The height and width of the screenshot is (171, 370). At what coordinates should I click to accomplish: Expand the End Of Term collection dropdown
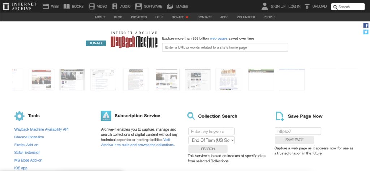[211, 140]
